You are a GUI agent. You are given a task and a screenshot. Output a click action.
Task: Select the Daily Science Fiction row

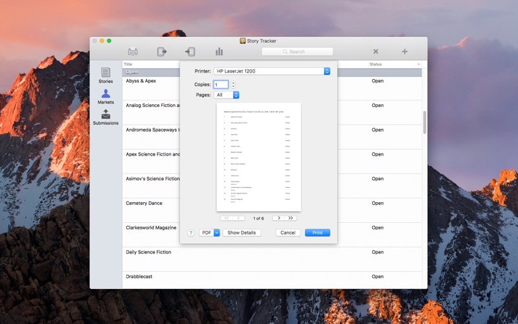coord(272,259)
